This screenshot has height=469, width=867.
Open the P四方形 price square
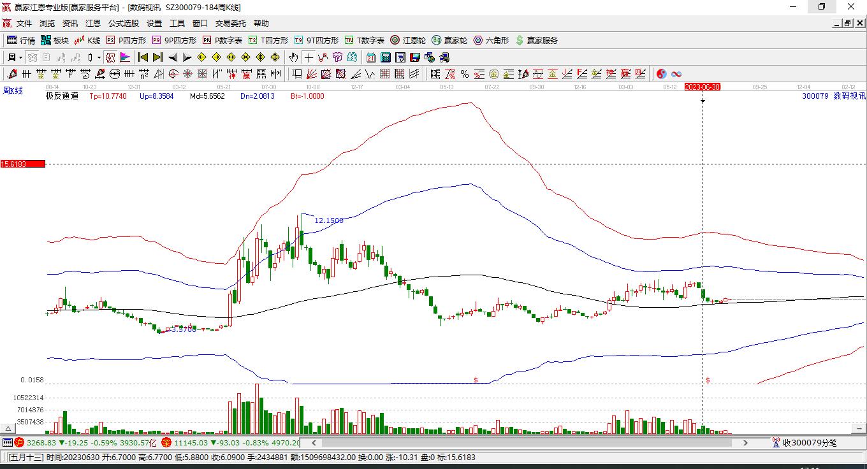pyautogui.click(x=126, y=40)
